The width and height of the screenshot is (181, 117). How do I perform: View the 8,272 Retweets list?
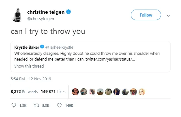(24, 91)
